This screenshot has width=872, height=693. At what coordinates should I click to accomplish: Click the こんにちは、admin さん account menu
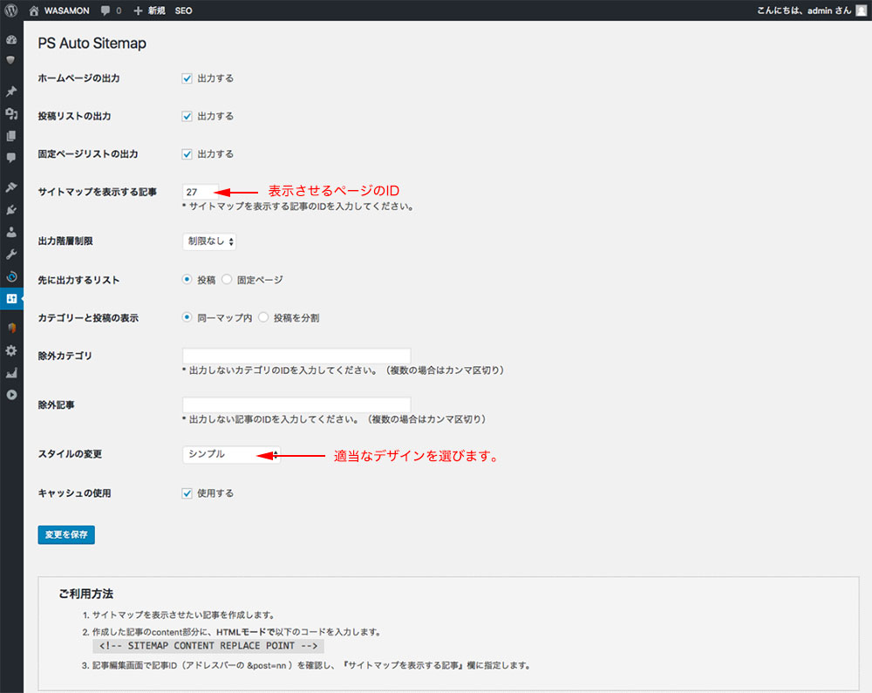click(804, 10)
